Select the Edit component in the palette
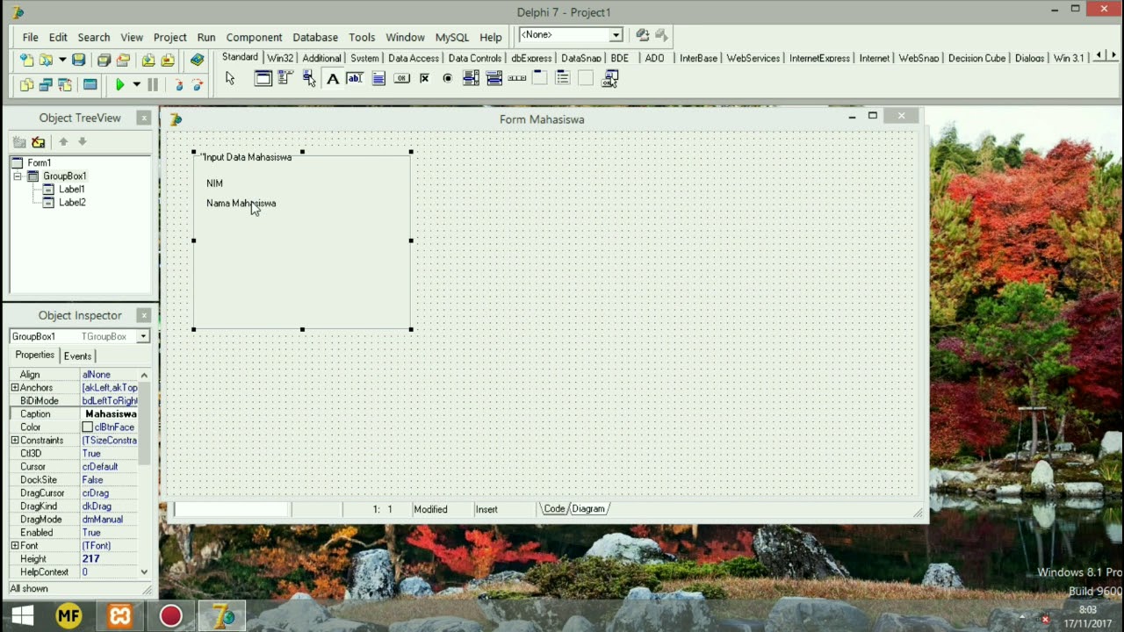The image size is (1124, 632). tap(355, 79)
